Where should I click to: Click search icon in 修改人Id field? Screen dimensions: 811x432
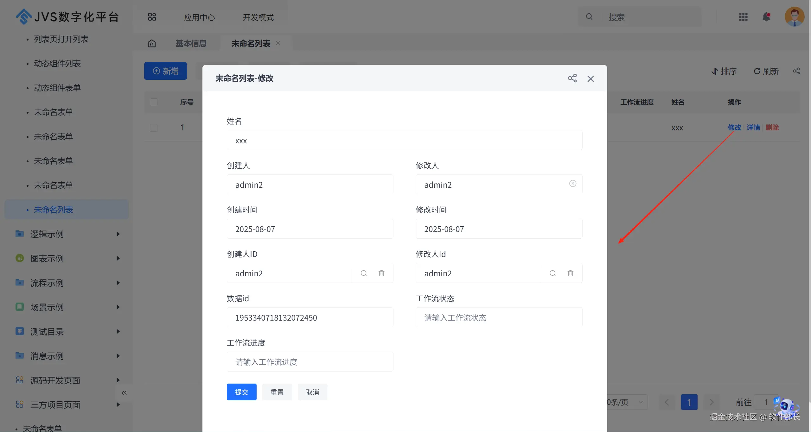[x=552, y=273]
